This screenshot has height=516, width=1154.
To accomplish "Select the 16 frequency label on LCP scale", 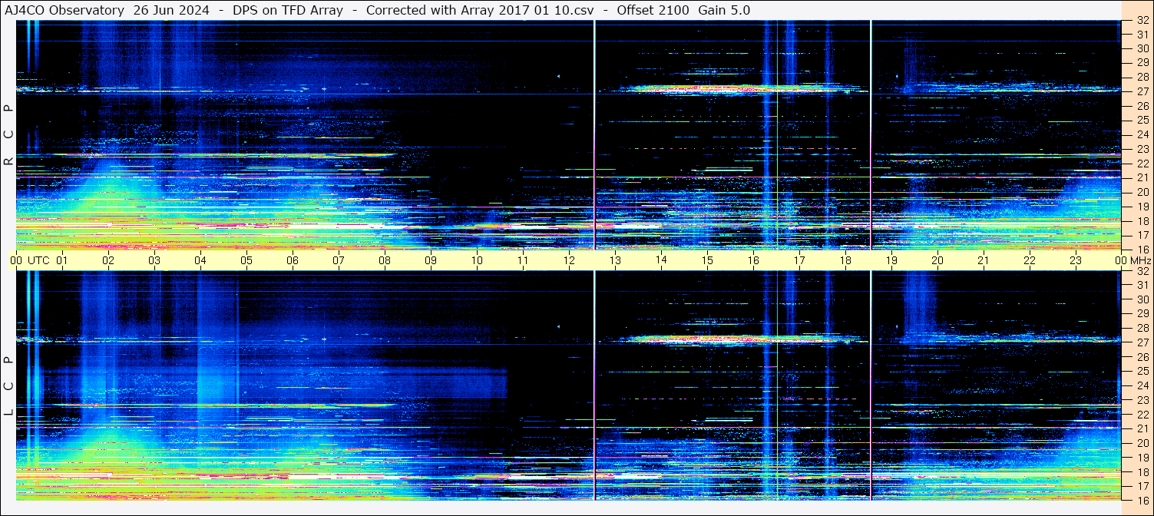I will tap(1142, 500).
